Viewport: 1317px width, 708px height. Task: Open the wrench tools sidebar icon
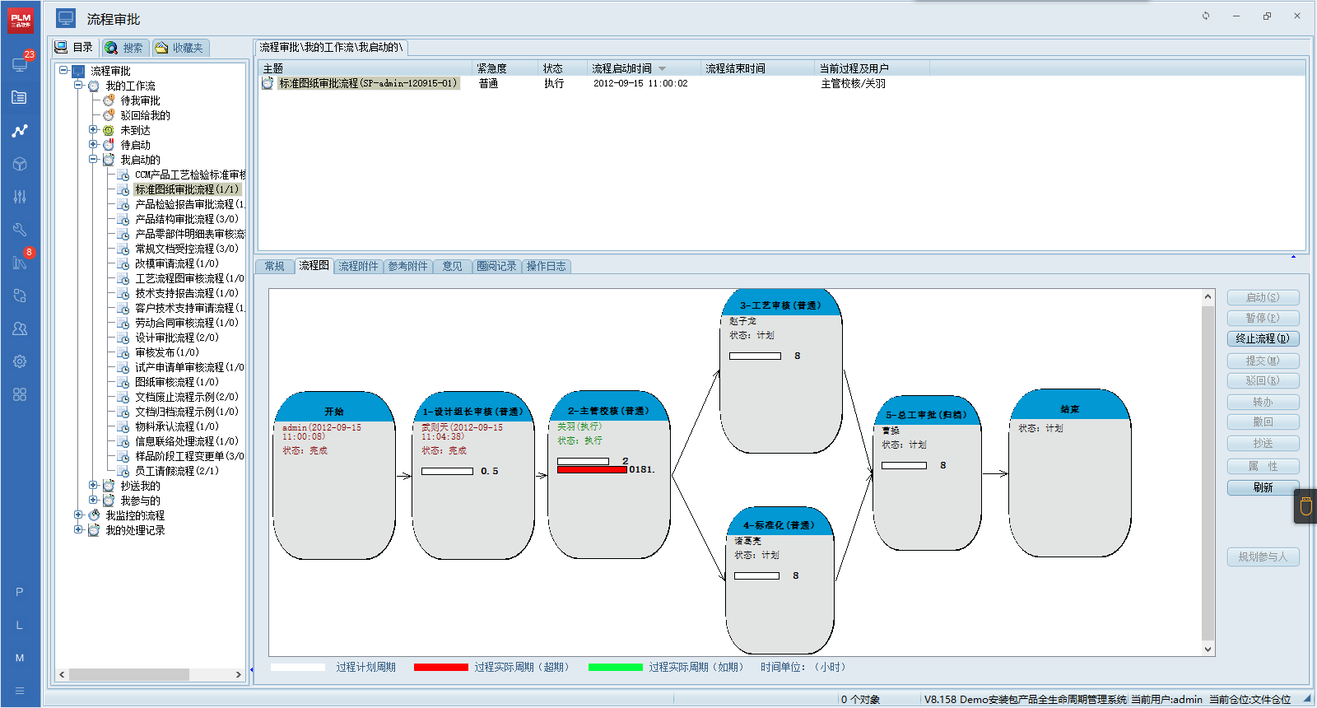click(x=20, y=230)
